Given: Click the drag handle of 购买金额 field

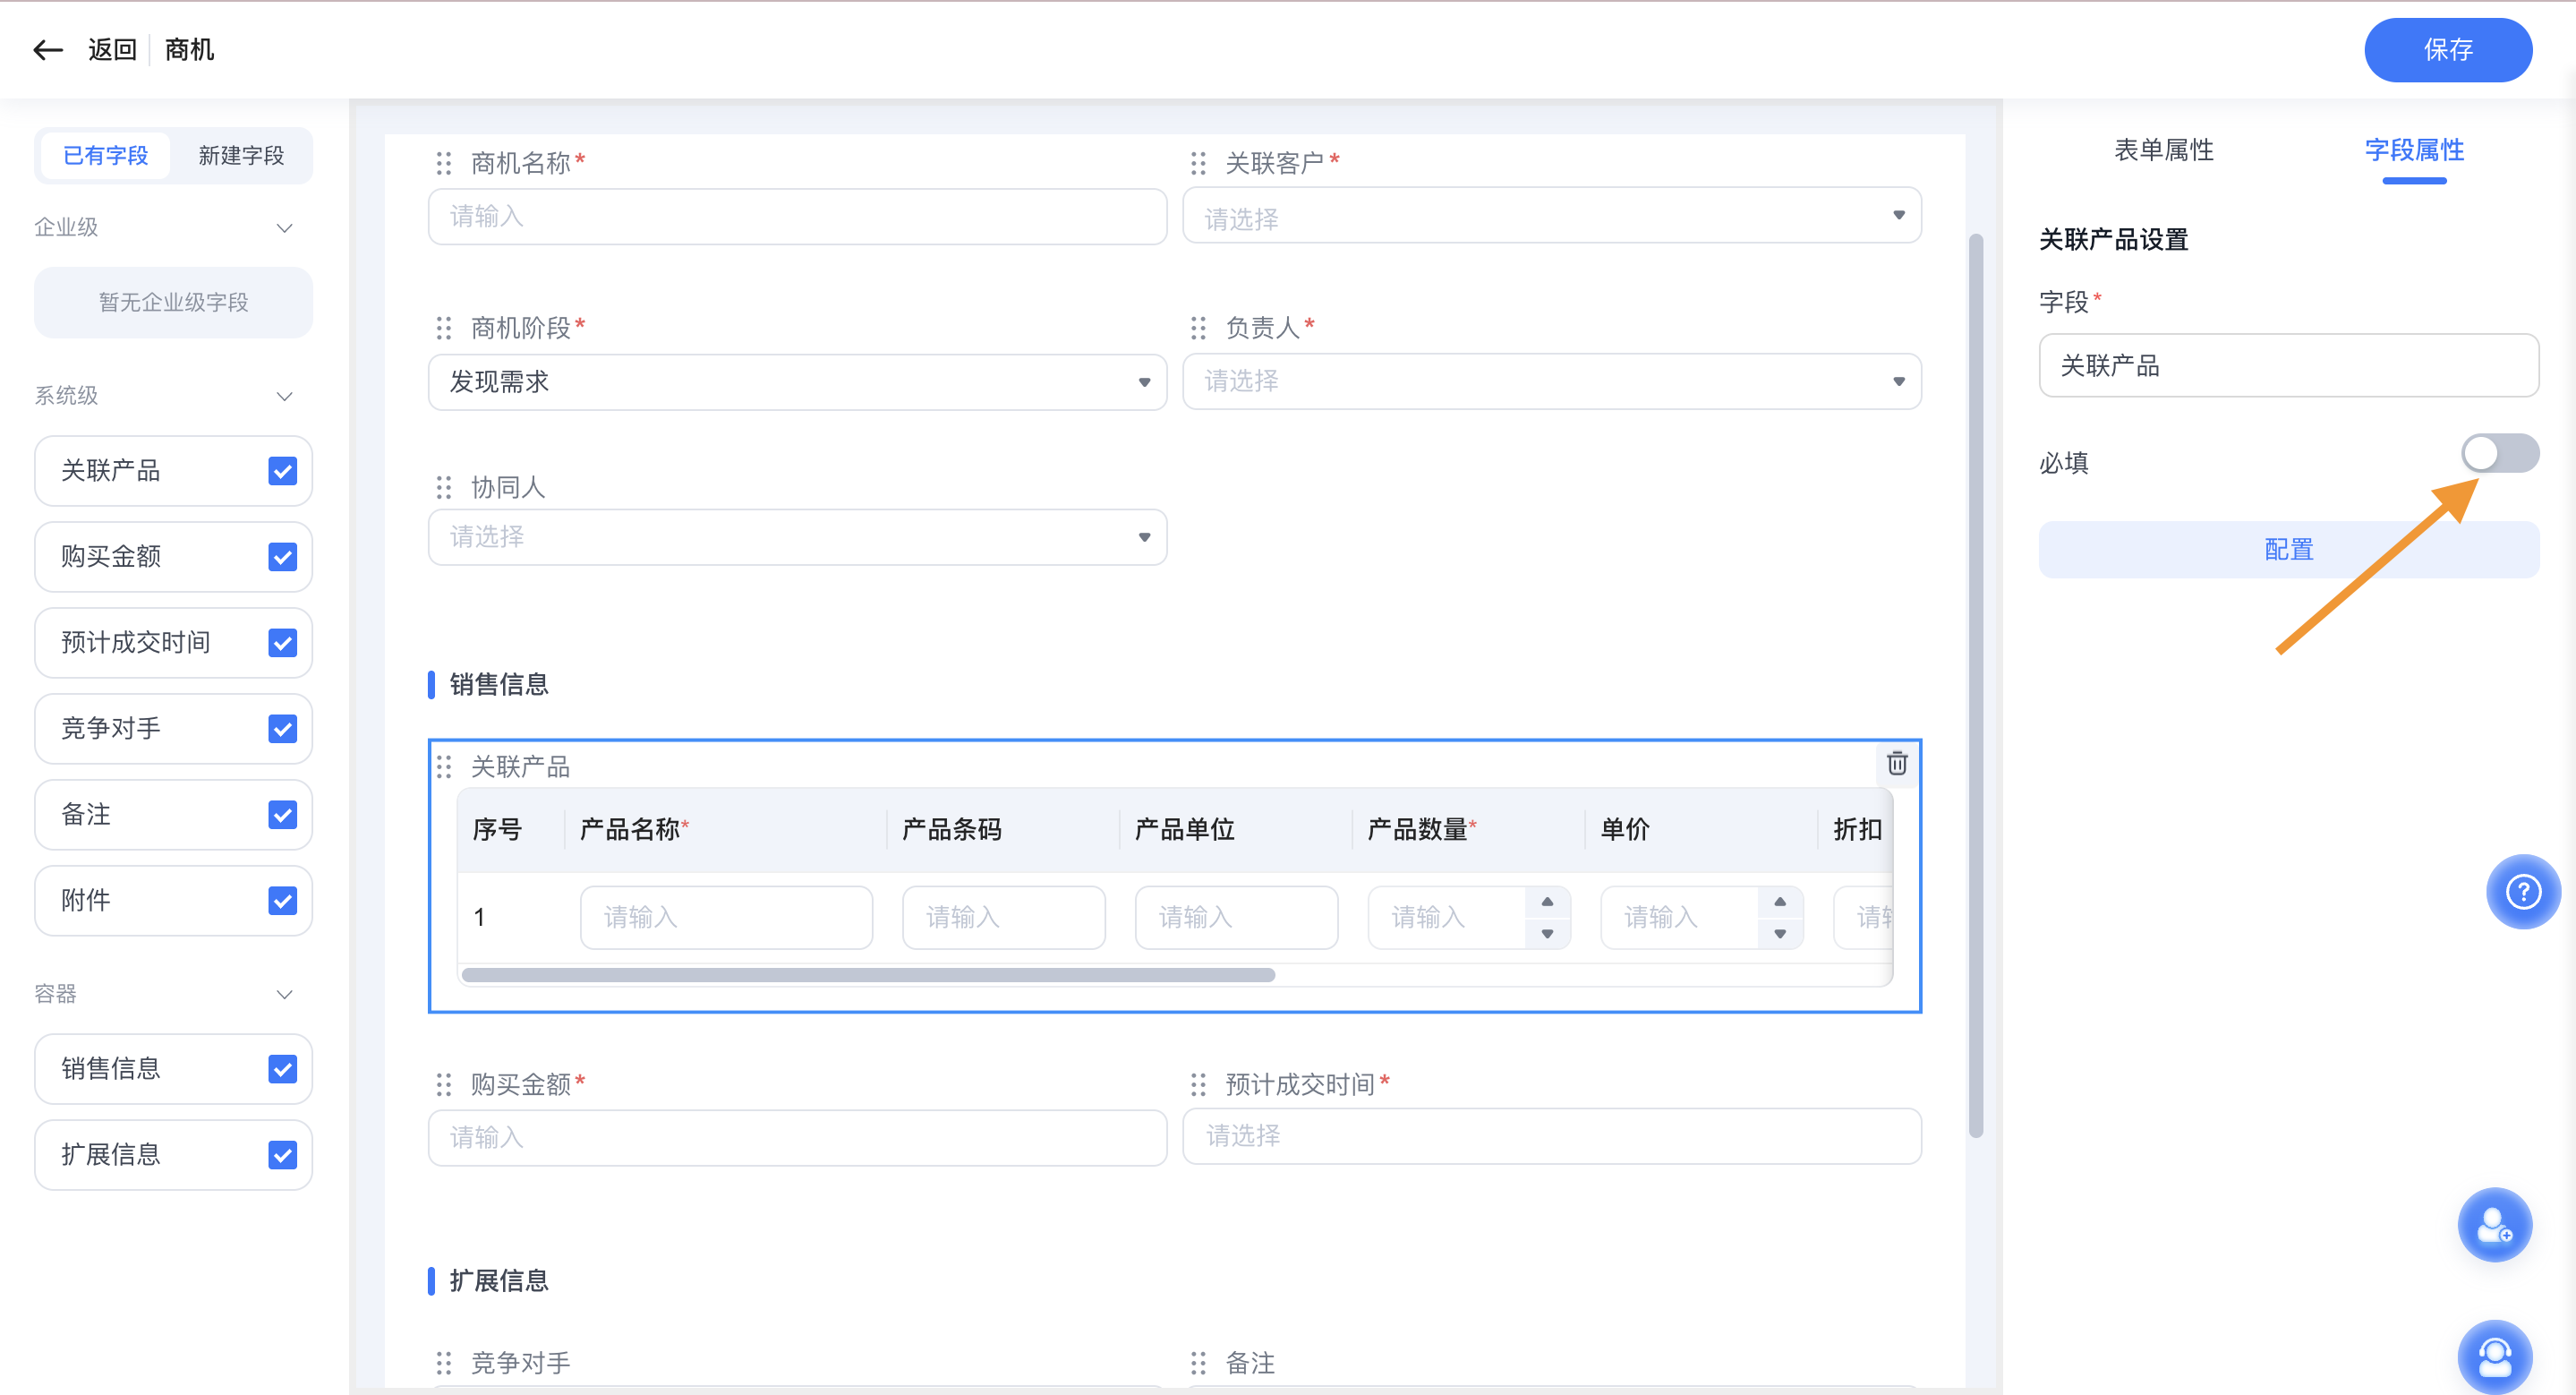Looking at the screenshot, I should [443, 1083].
